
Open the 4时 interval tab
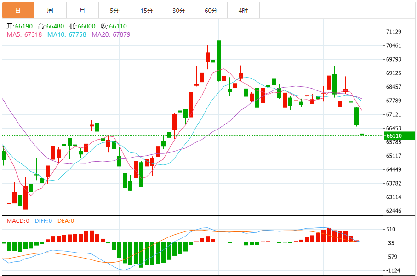pyautogui.click(x=243, y=11)
